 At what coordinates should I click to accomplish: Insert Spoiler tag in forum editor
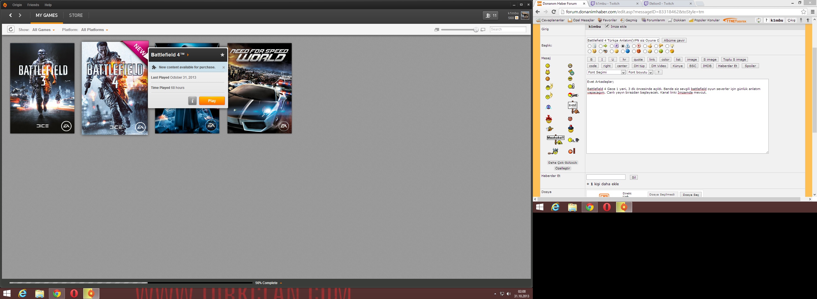pos(750,66)
